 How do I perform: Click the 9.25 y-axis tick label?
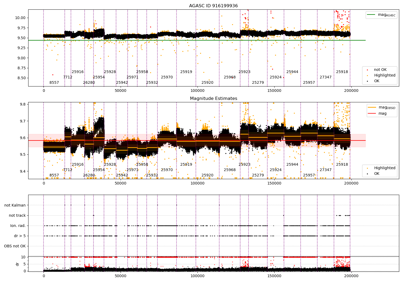click(x=21, y=48)
